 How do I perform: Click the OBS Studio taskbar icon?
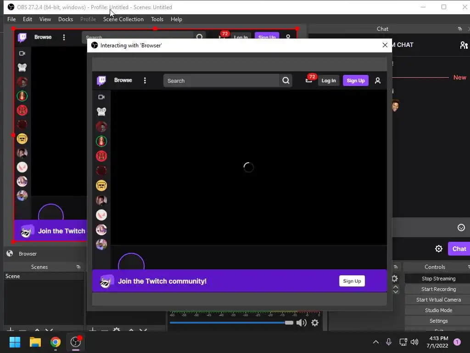[x=76, y=342]
